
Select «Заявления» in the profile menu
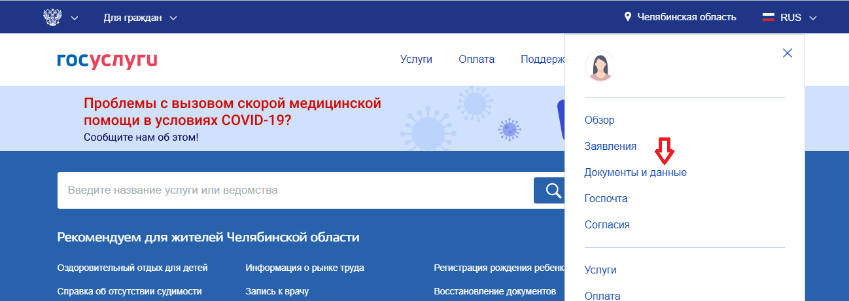[610, 147]
